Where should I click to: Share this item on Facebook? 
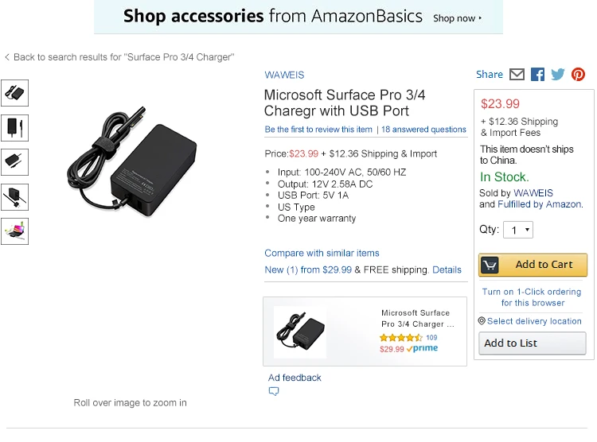coord(537,74)
